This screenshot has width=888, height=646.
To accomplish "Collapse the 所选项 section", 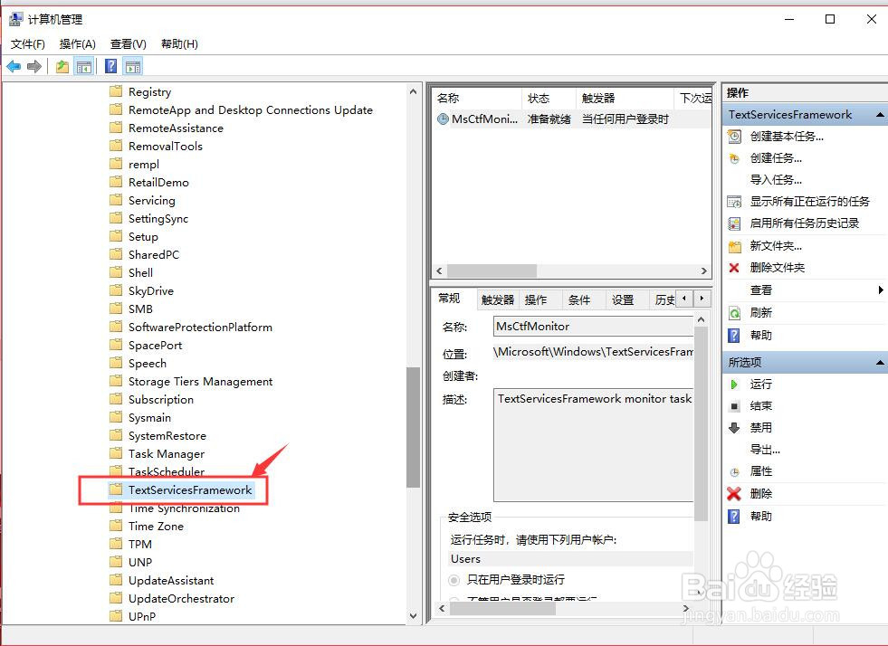I will click(878, 361).
